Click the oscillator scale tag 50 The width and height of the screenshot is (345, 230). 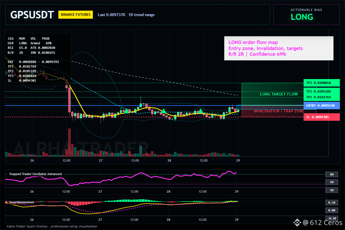coord(331,182)
